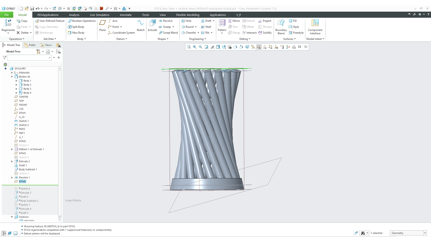The image size is (431, 242).
Task: Click the Swept Blend tool
Action: click(x=168, y=33)
